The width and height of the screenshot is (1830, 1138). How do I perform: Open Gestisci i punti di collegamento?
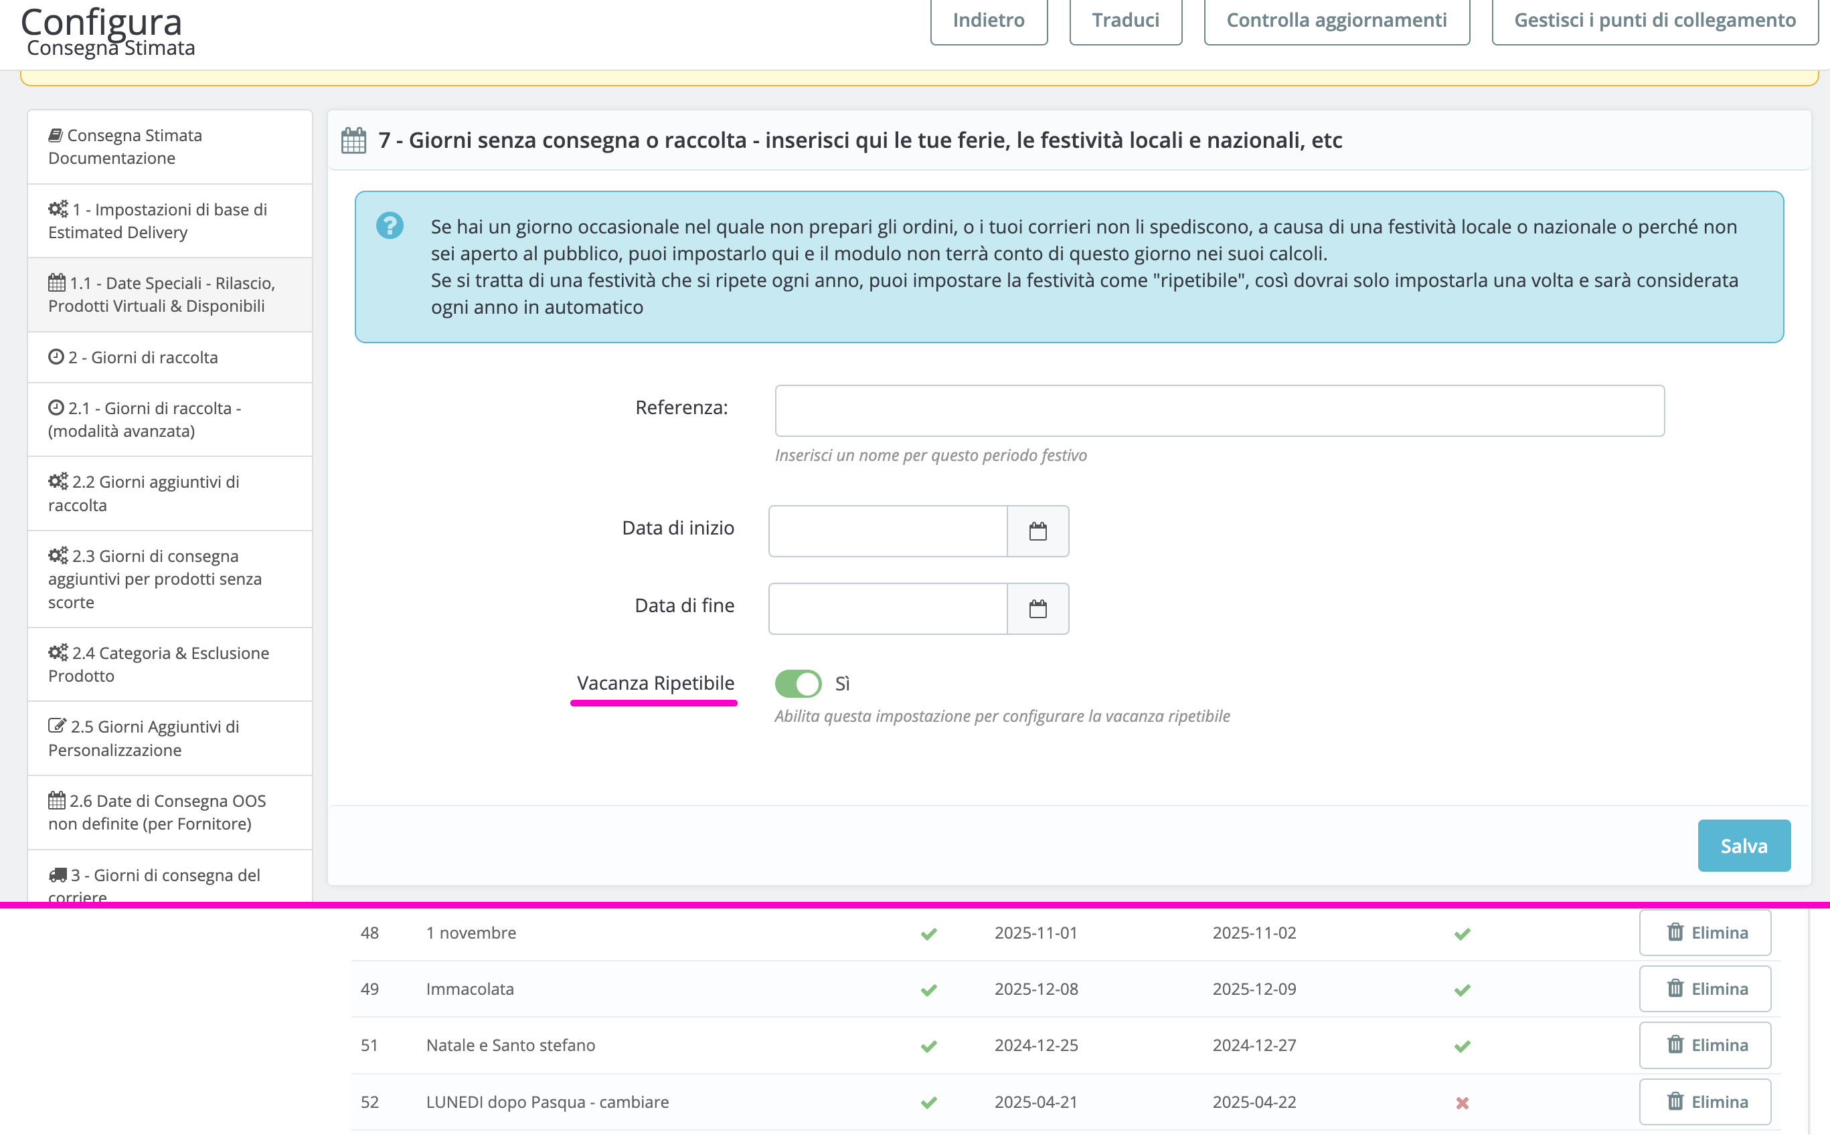point(1655,20)
